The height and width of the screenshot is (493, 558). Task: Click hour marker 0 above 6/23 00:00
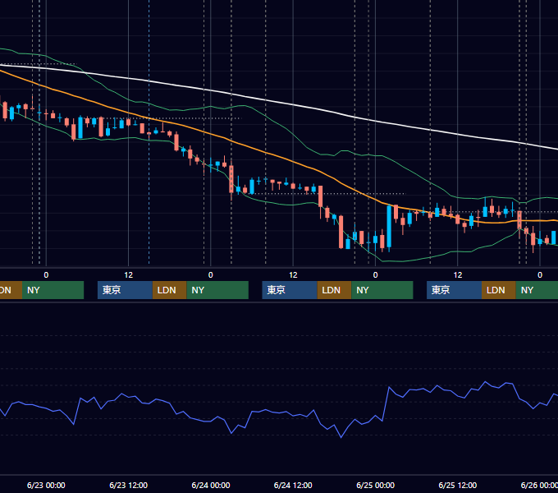pos(46,275)
